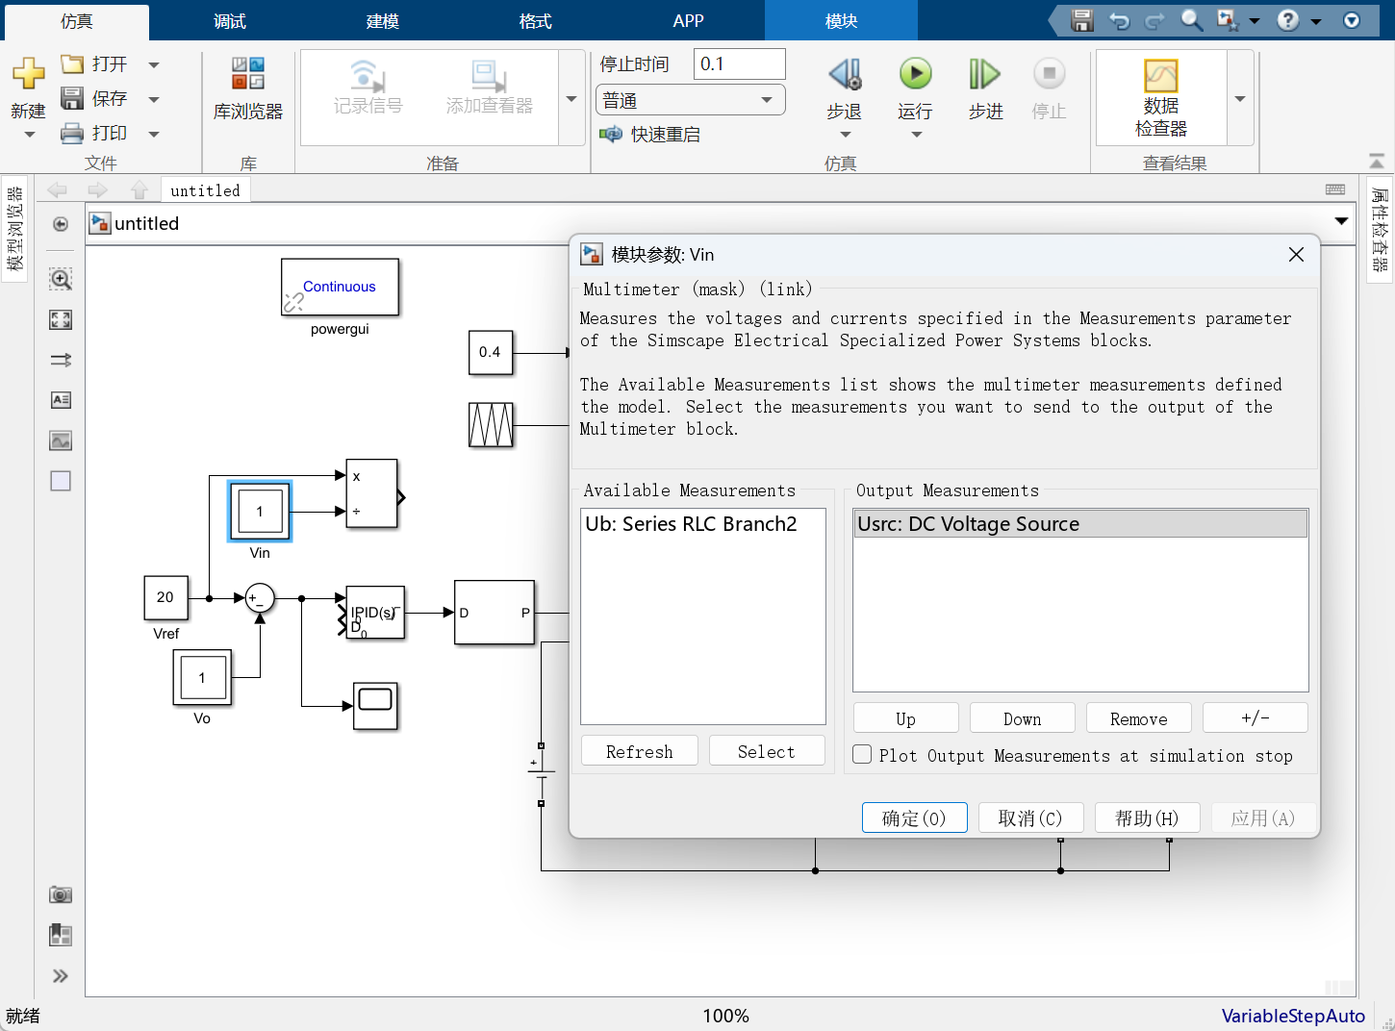
Task: Select 'Ub: Series RLC Branch2' in Available Measurements
Action: coord(703,524)
